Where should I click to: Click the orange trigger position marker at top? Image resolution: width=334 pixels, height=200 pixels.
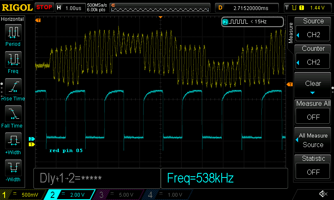pos(161,17)
